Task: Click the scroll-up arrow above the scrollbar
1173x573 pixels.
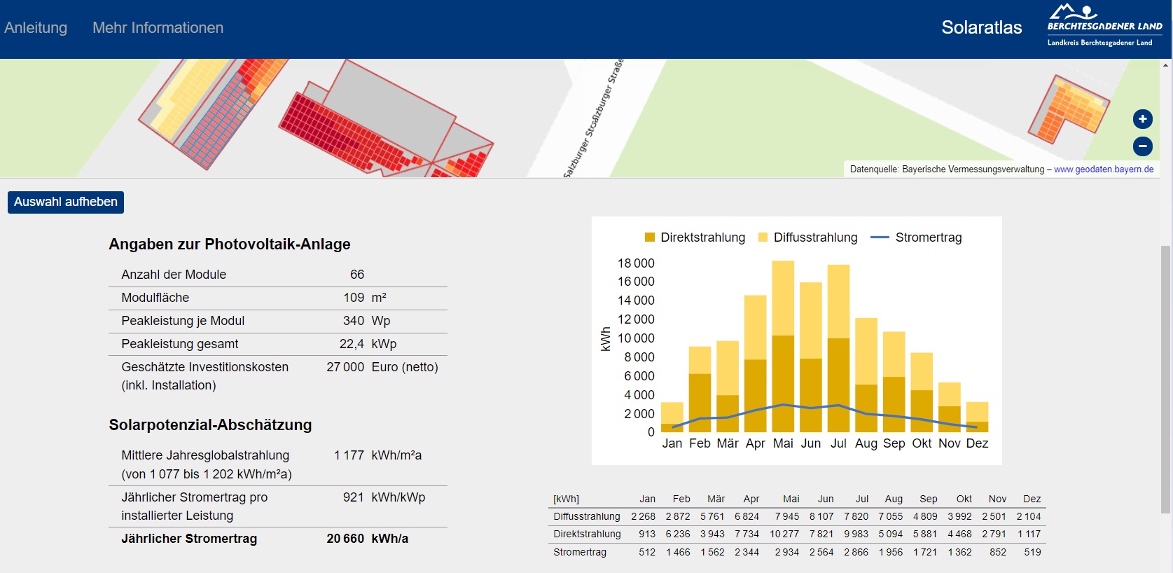Action: click(1165, 65)
